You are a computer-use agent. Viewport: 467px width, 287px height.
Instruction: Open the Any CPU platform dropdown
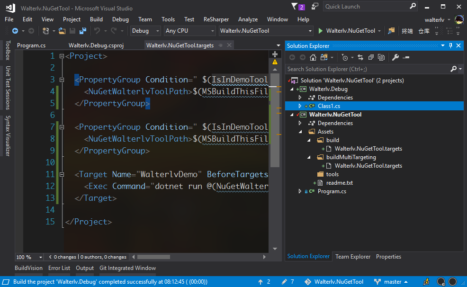(189, 31)
